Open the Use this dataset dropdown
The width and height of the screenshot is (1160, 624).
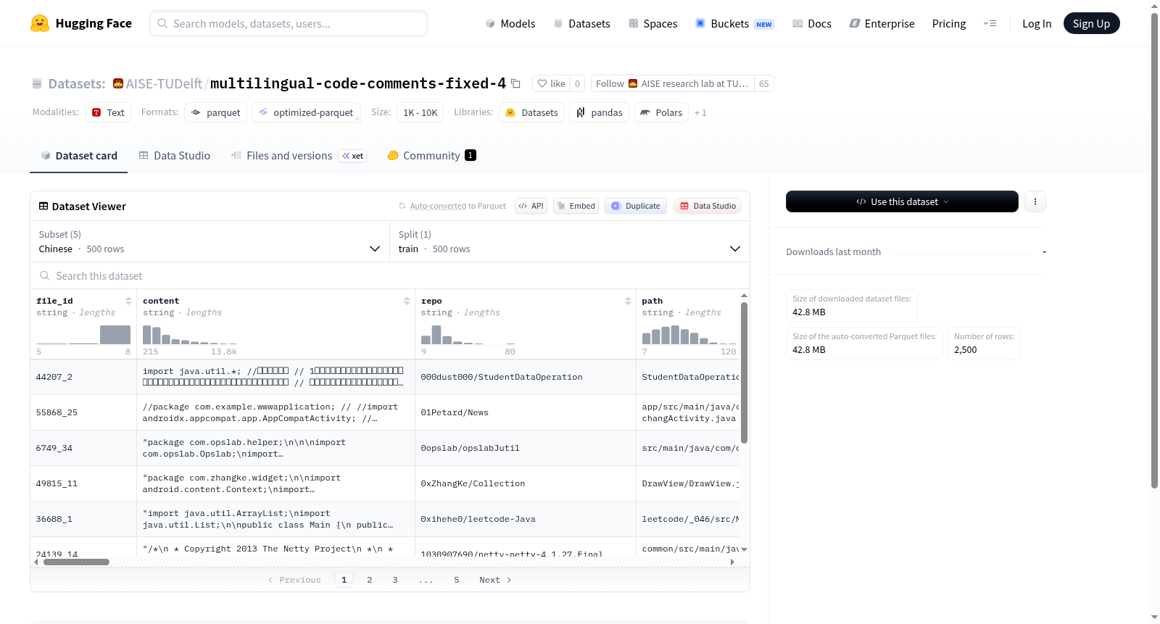click(x=902, y=201)
